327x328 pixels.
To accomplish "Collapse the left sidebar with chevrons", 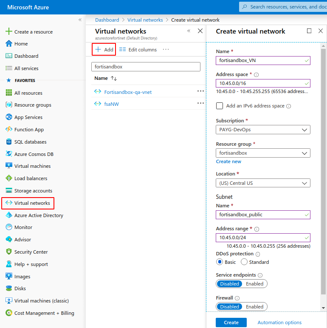I will (80, 20).
